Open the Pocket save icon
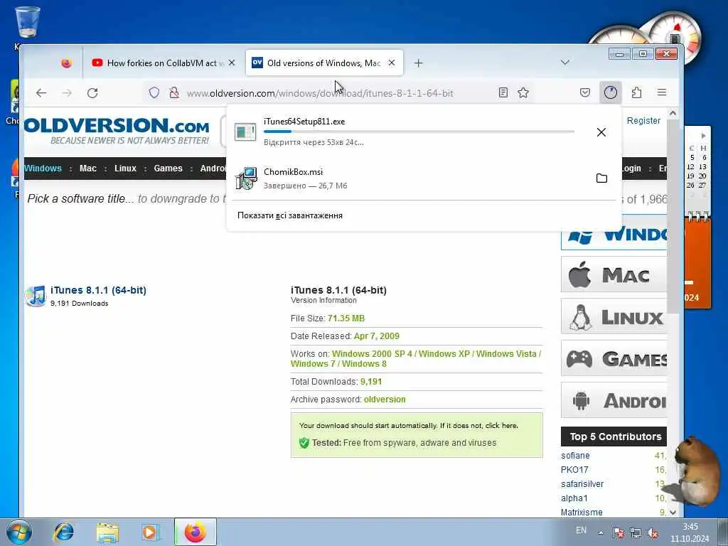The height and width of the screenshot is (546, 728). click(x=585, y=93)
